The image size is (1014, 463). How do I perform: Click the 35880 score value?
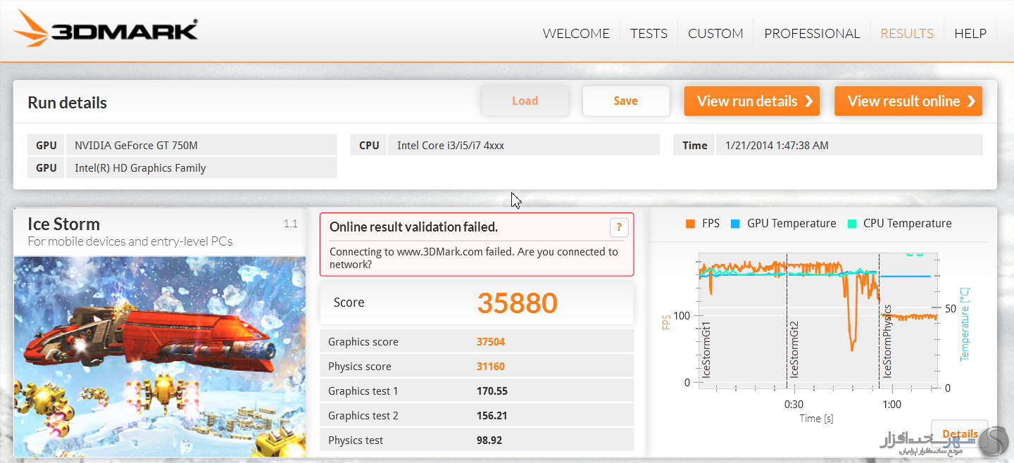click(x=517, y=303)
